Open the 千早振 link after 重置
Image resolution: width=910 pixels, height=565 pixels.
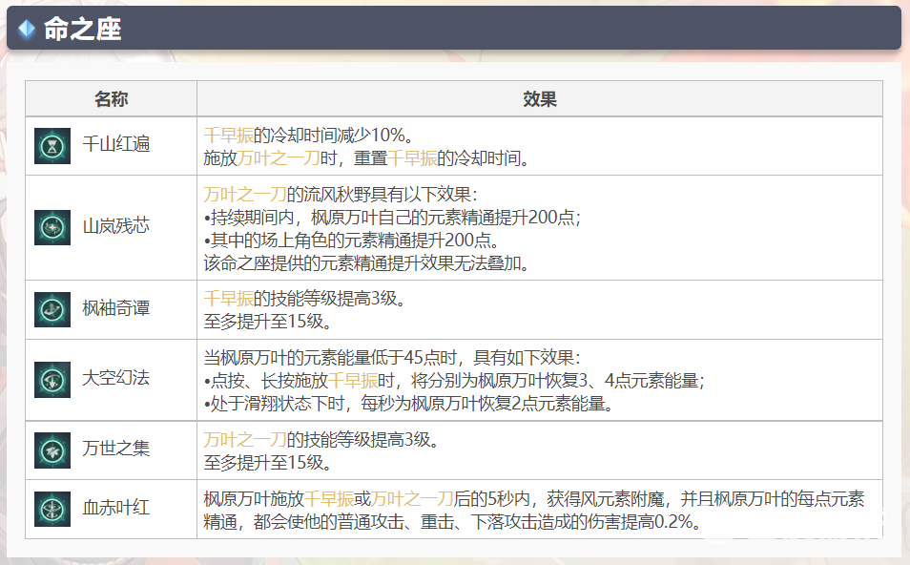click(412, 157)
